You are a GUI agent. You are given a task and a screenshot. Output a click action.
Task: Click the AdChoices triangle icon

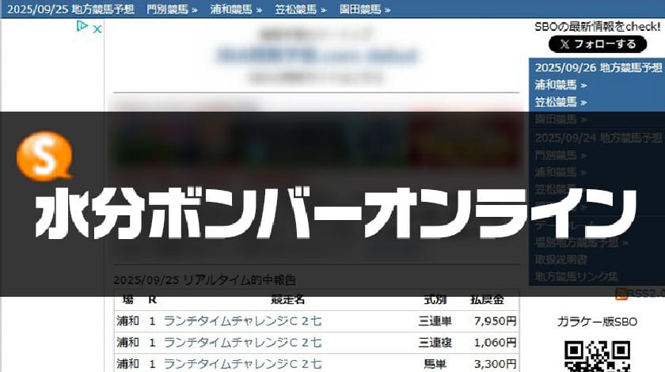click(82, 28)
